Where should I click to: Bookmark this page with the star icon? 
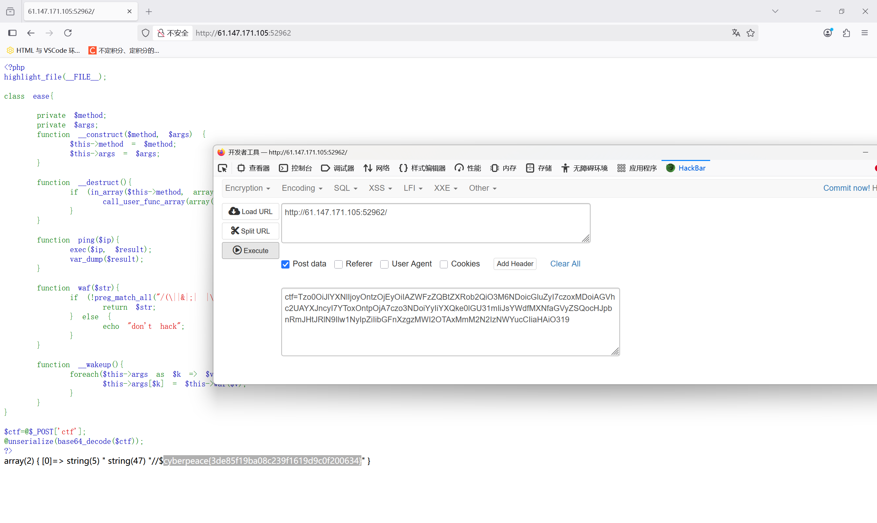[x=751, y=33]
